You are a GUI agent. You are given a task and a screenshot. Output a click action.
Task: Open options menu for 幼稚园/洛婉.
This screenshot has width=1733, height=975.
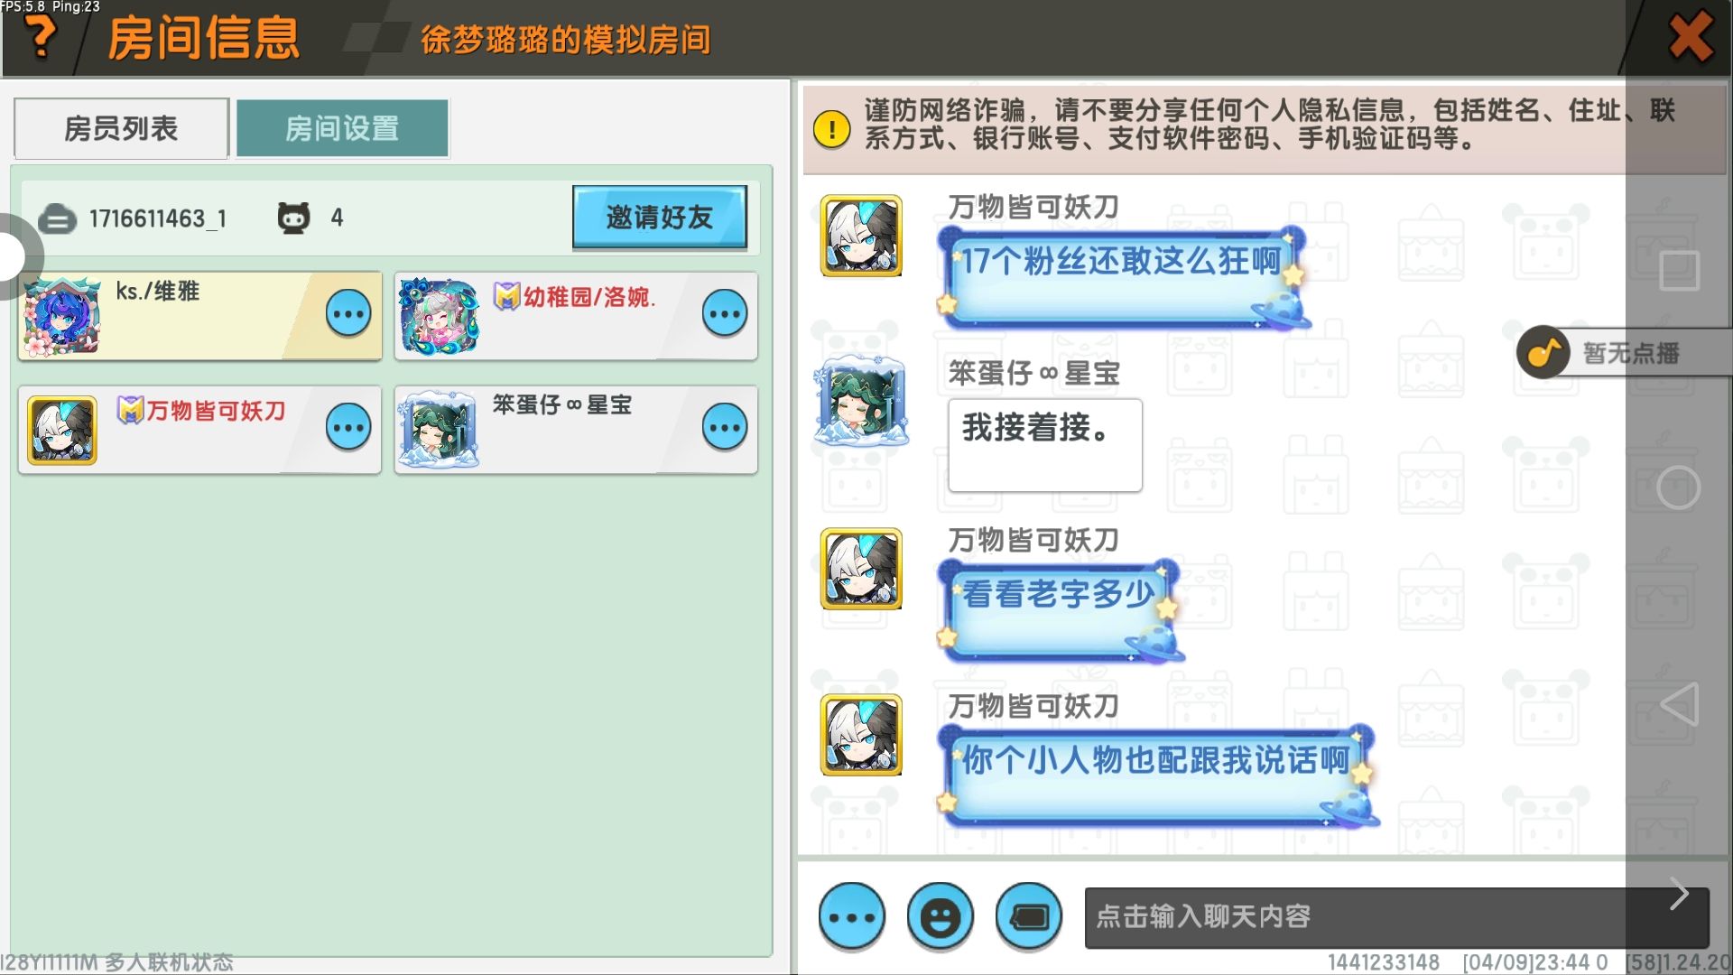(725, 314)
